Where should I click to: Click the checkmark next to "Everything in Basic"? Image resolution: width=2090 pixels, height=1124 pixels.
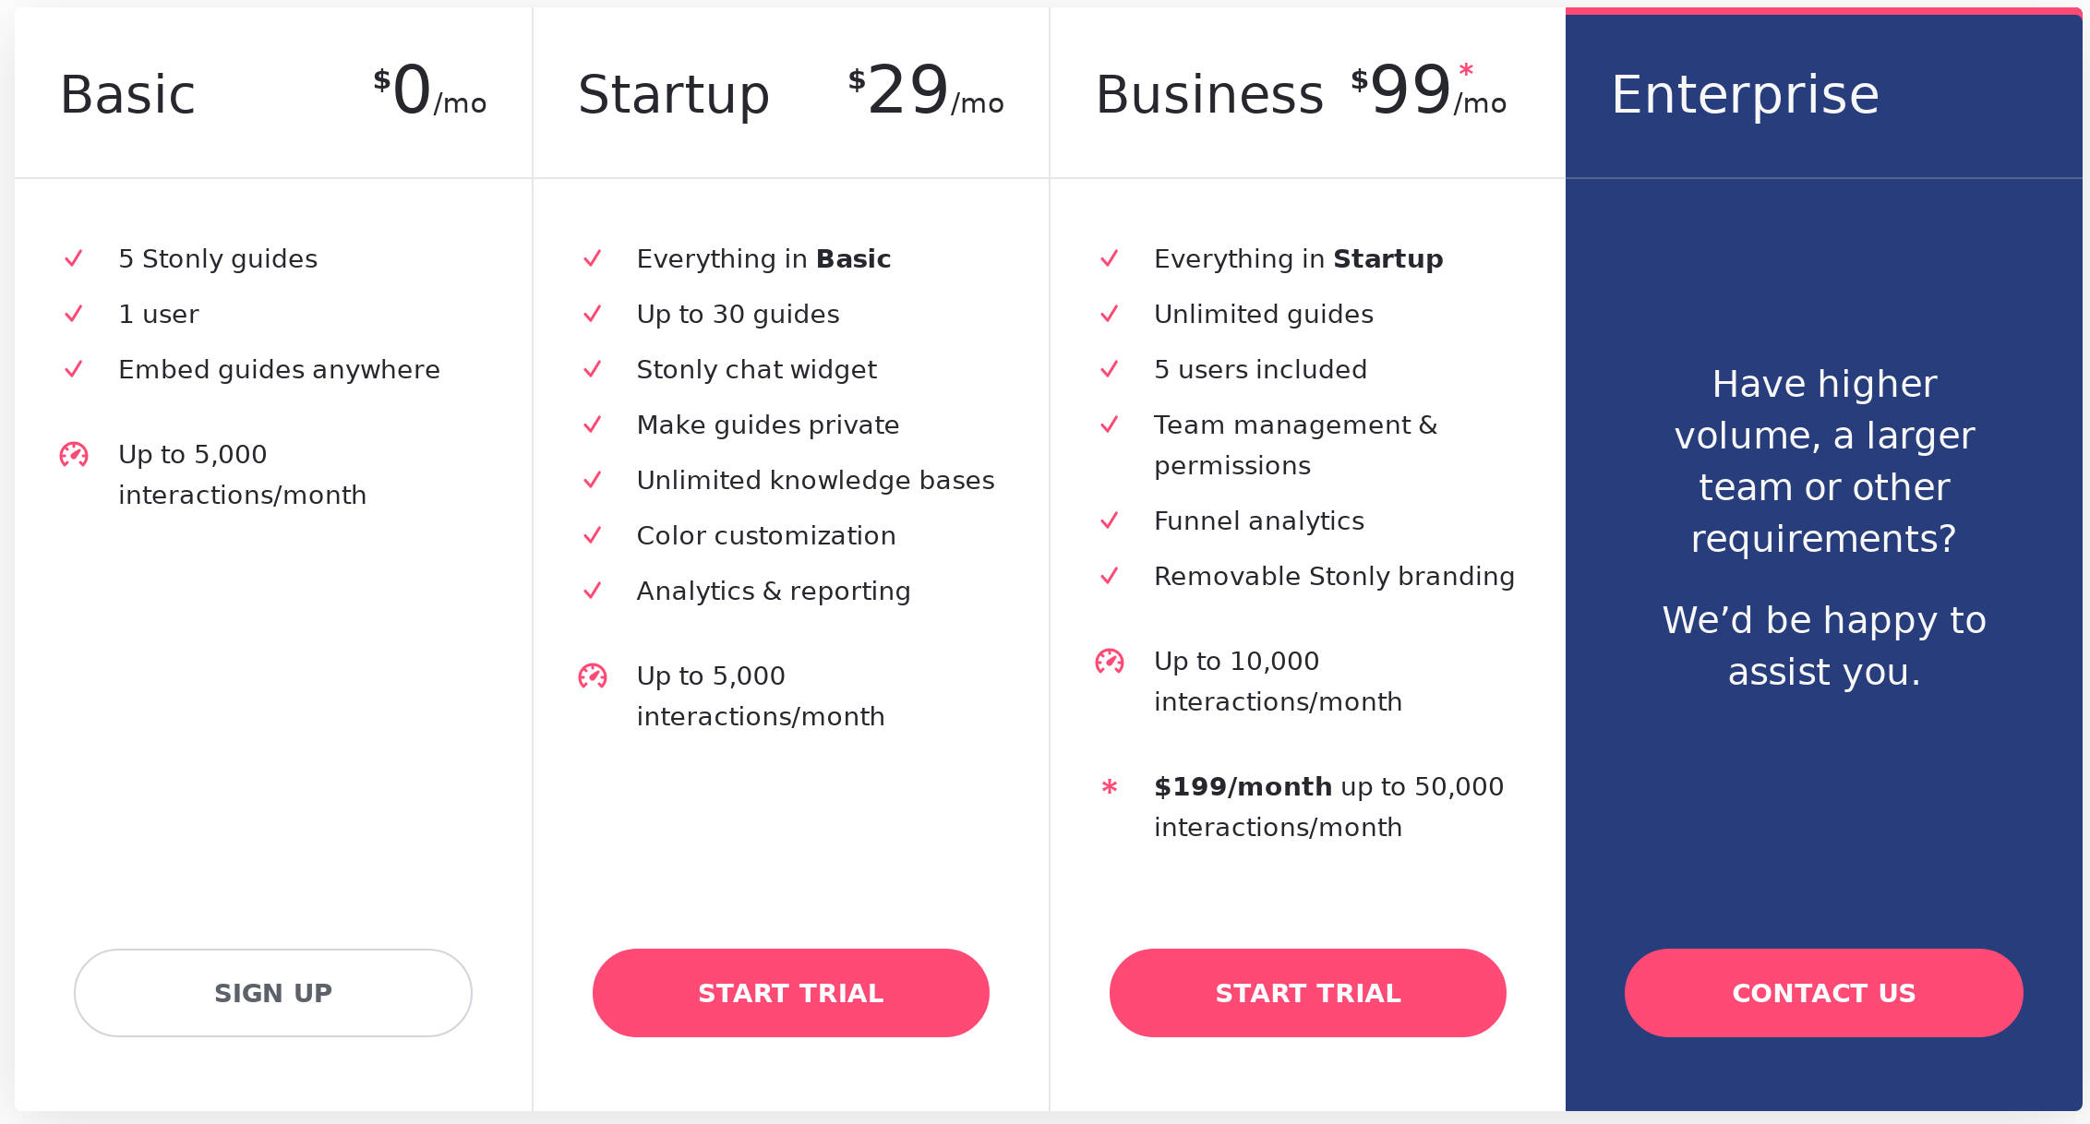592,259
